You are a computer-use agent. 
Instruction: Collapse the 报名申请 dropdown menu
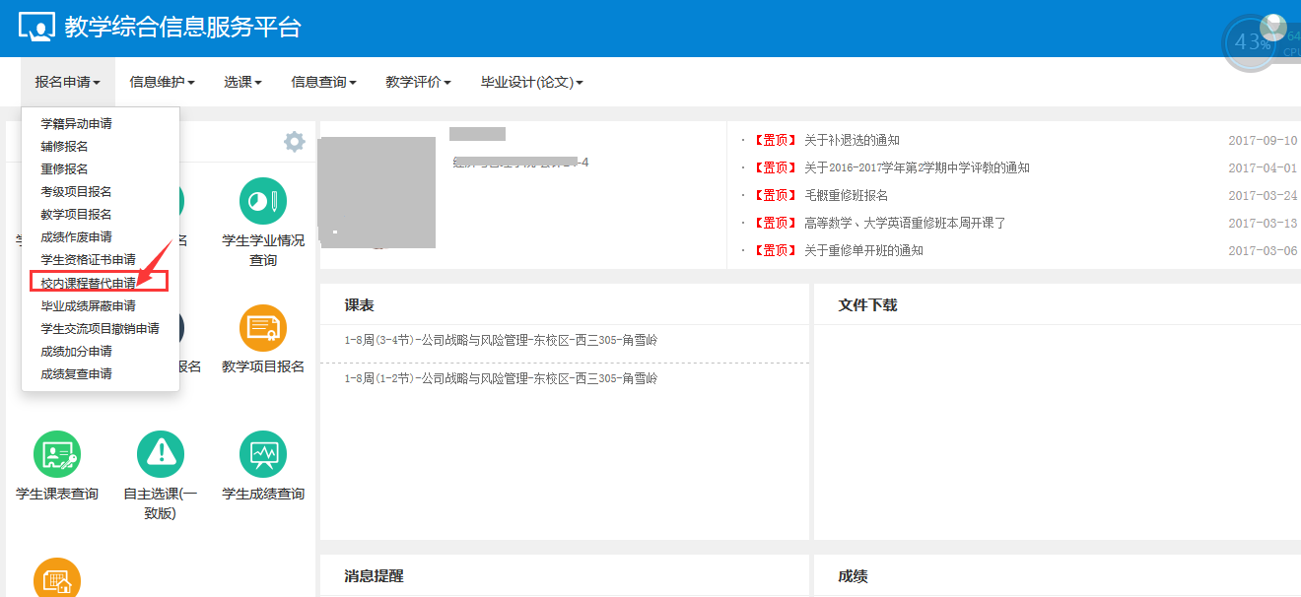(67, 82)
